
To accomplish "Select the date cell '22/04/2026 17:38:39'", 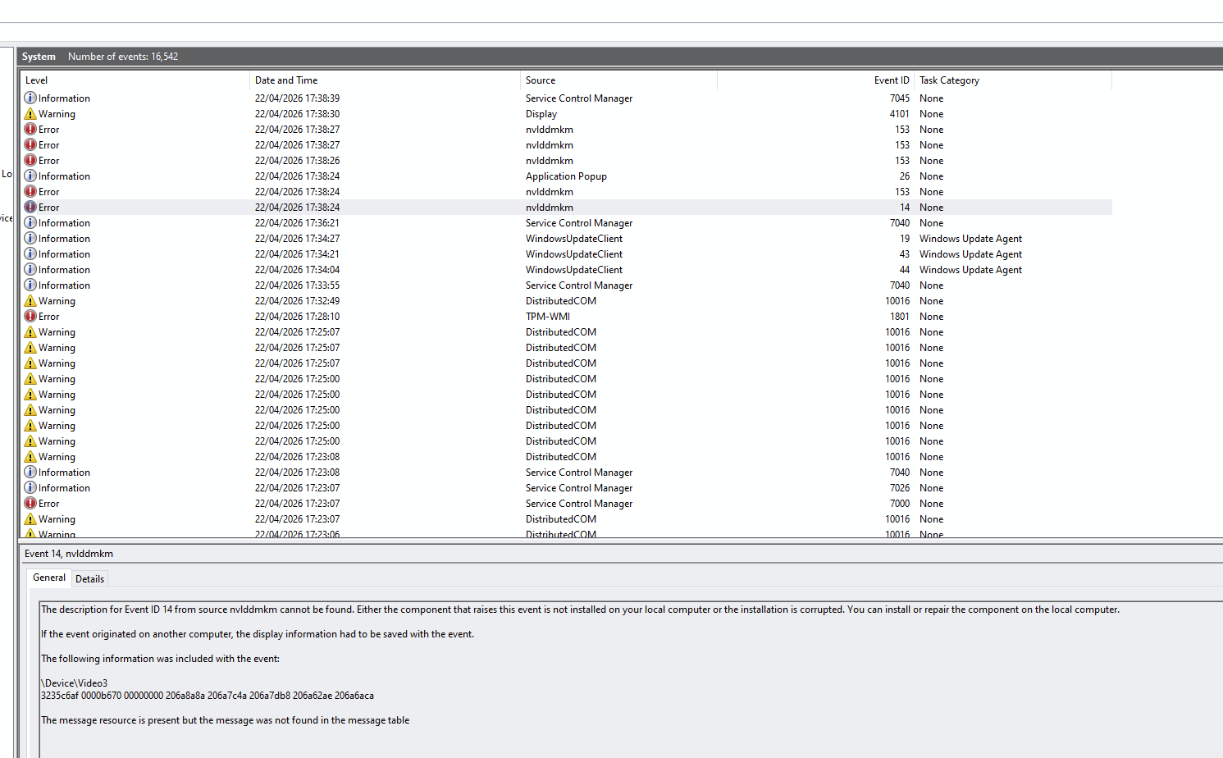I will (297, 98).
